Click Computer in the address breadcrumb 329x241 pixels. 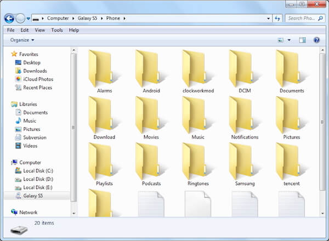pyautogui.click(x=58, y=19)
